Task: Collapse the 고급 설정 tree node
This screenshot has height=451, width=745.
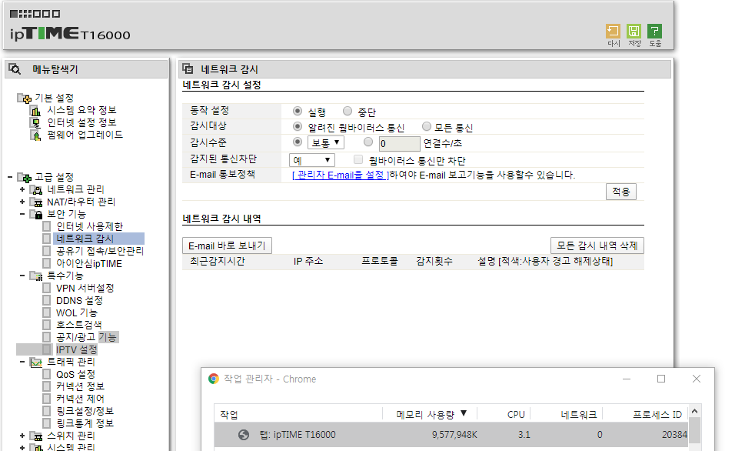Action: click(x=10, y=178)
